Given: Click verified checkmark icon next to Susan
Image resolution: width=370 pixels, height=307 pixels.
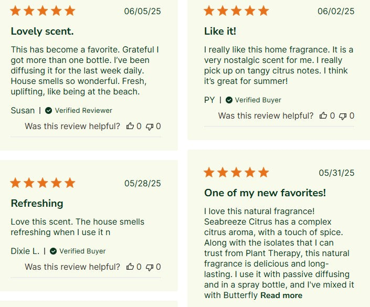Looking at the screenshot, I should click(48, 110).
